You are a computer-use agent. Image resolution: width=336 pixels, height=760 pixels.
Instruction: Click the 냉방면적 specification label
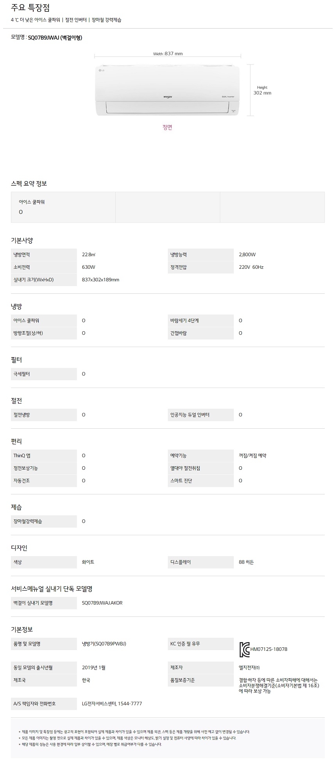pyautogui.click(x=21, y=255)
